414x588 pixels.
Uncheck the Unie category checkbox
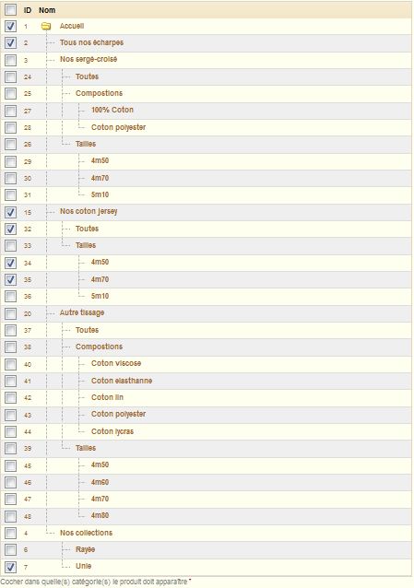[x=10, y=567]
